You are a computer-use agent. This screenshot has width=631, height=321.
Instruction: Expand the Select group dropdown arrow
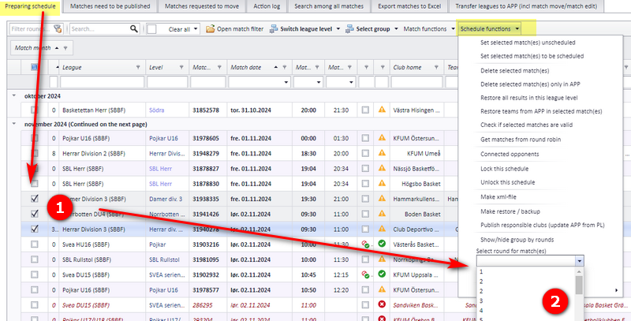396,29
